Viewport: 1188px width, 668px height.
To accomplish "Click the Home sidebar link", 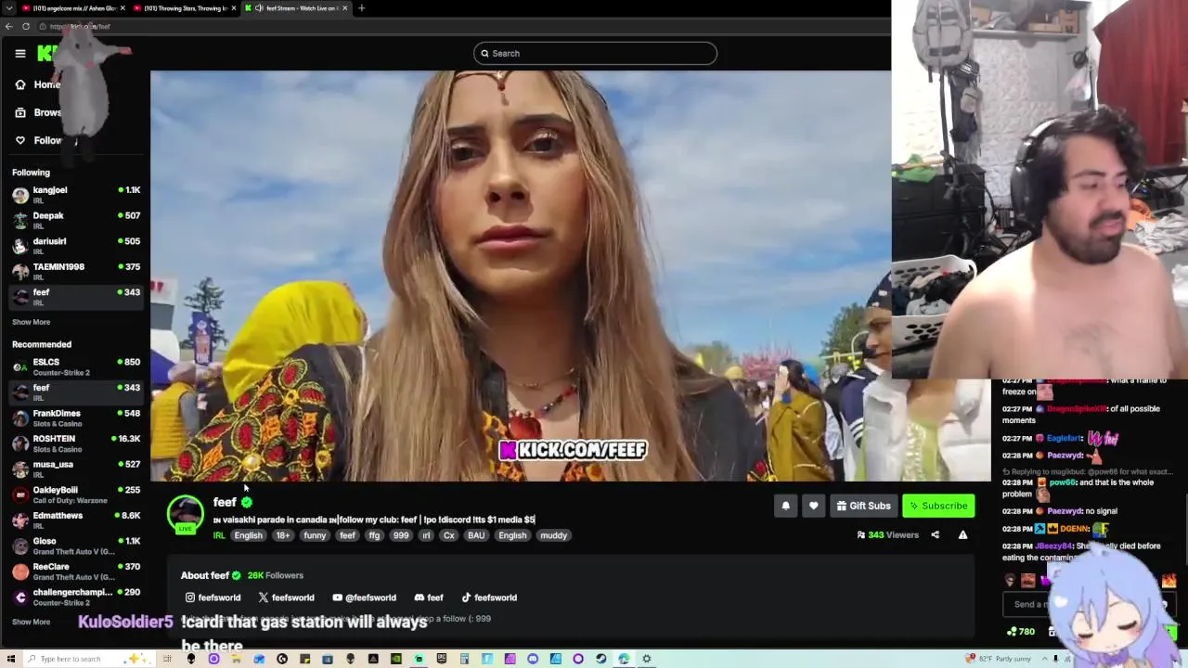I will click(37, 84).
